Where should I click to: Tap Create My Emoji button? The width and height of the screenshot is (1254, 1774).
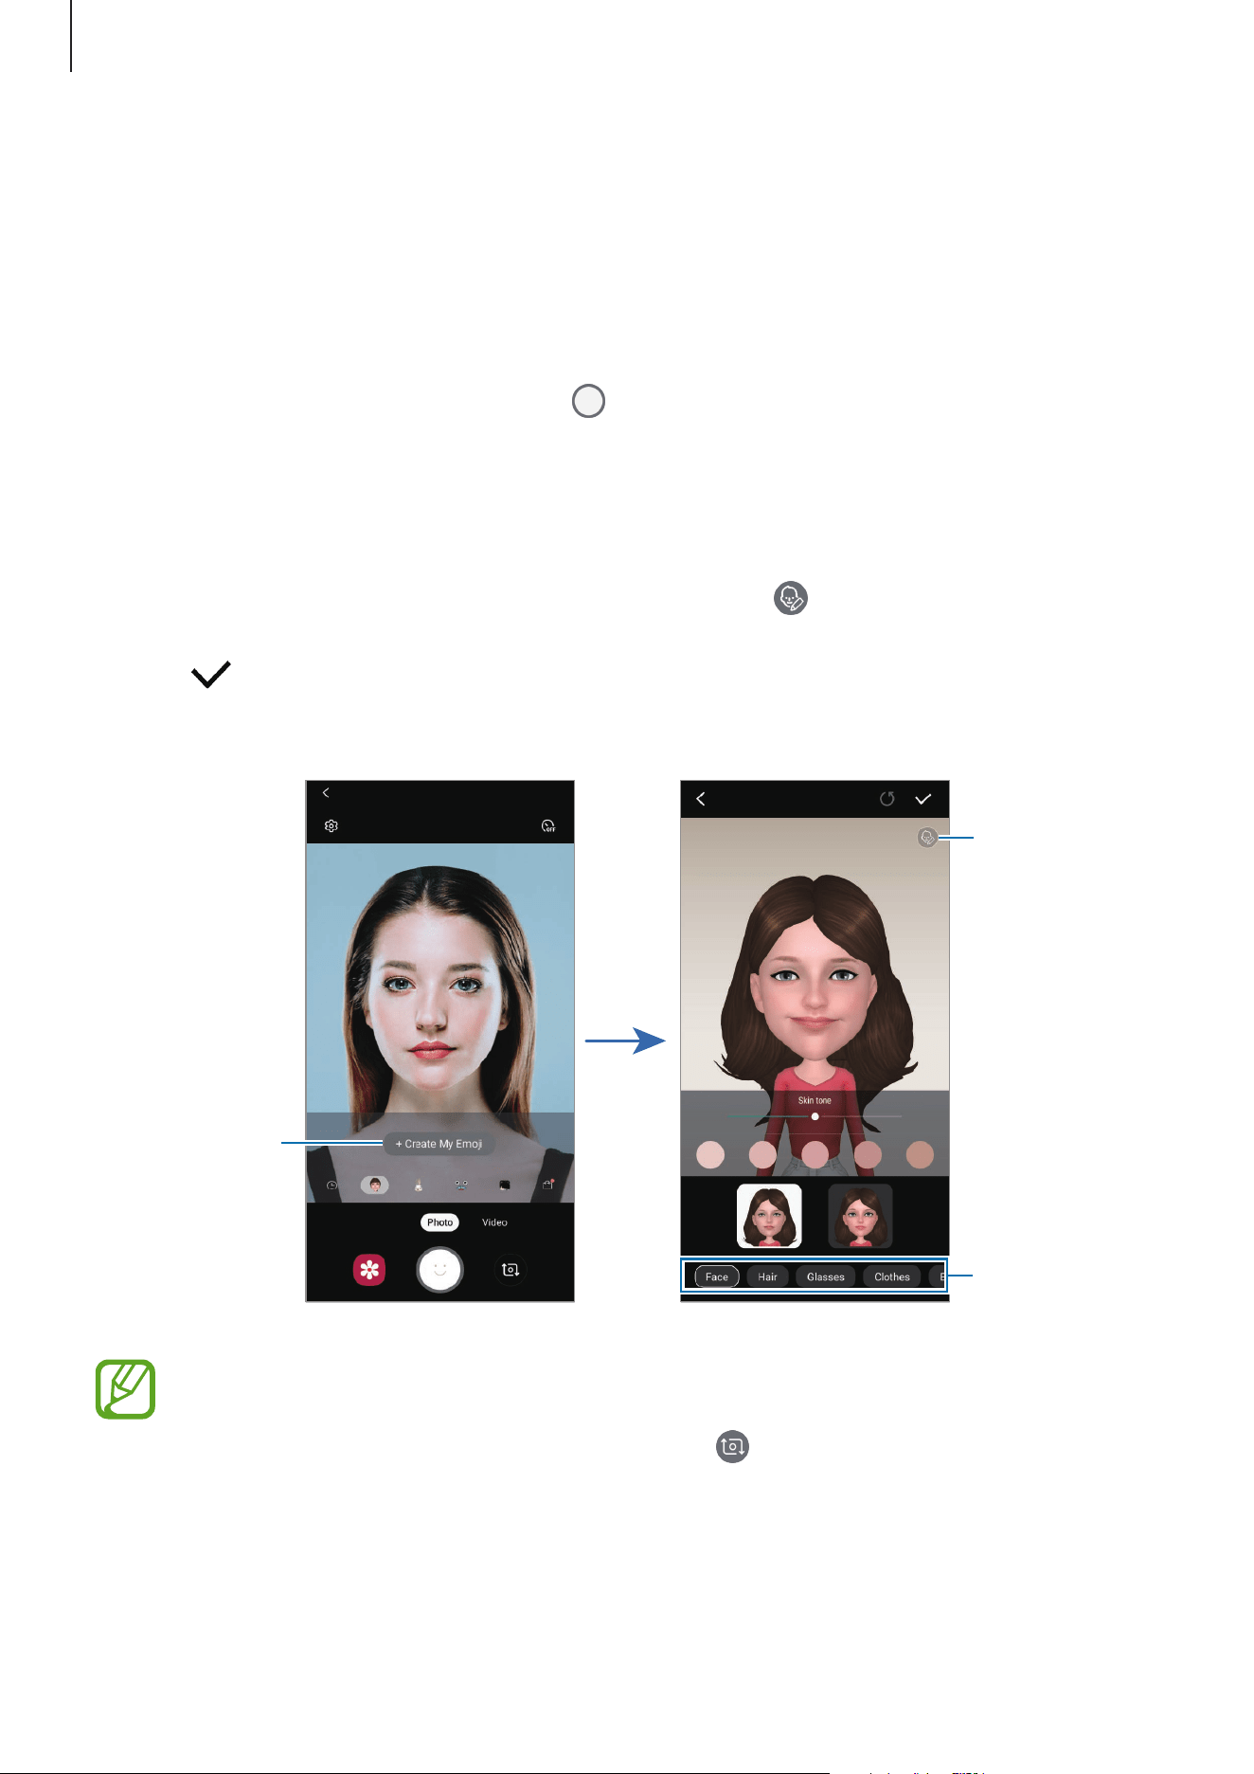439,1144
